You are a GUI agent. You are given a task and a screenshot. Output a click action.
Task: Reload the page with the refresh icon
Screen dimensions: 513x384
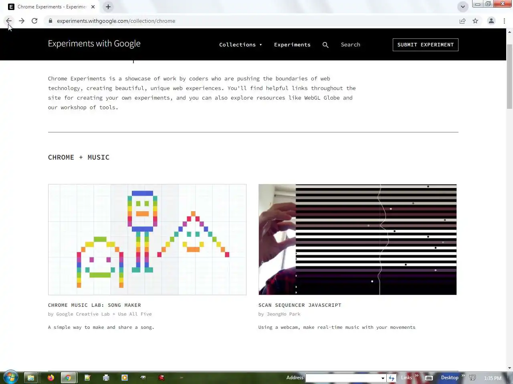tap(34, 21)
